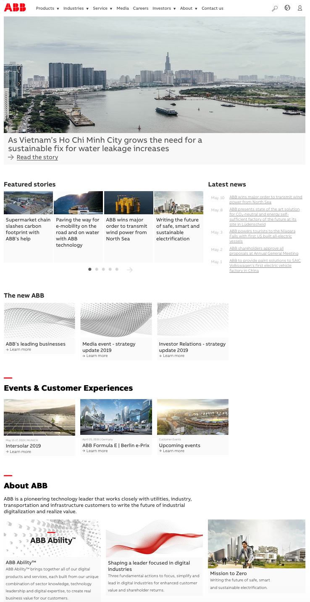
Task: Open the search magnifier icon
Action: coord(275,8)
